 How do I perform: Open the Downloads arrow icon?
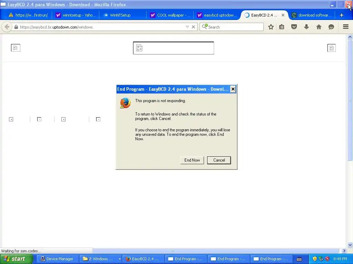[306, 27]
